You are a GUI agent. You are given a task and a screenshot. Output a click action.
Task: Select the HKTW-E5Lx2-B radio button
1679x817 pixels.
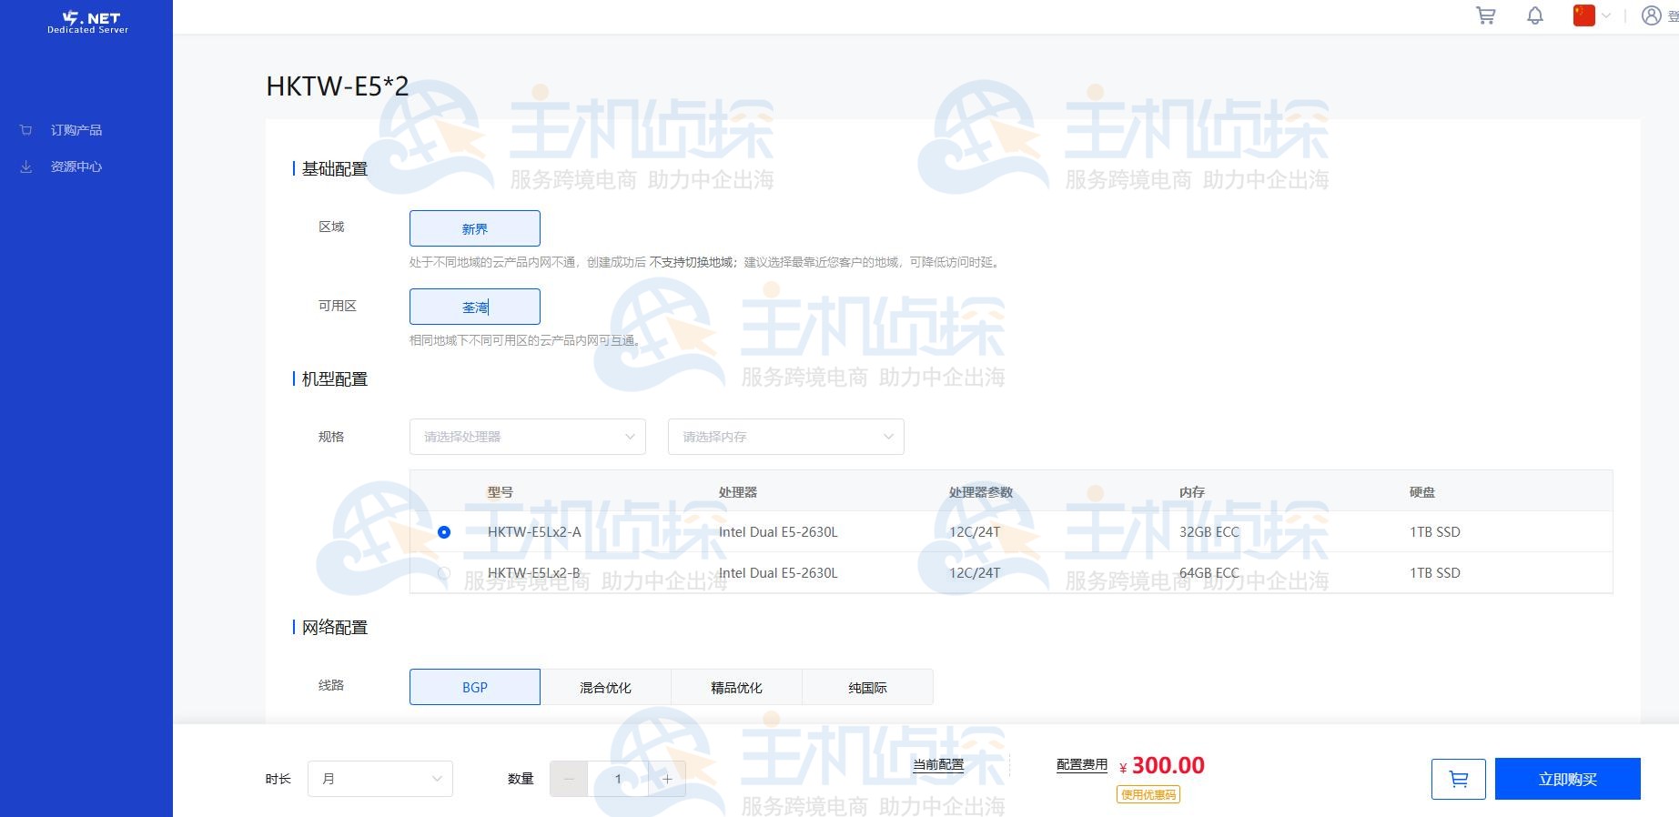point(444,573)
